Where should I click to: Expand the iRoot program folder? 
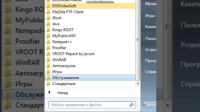click(90, 18)
